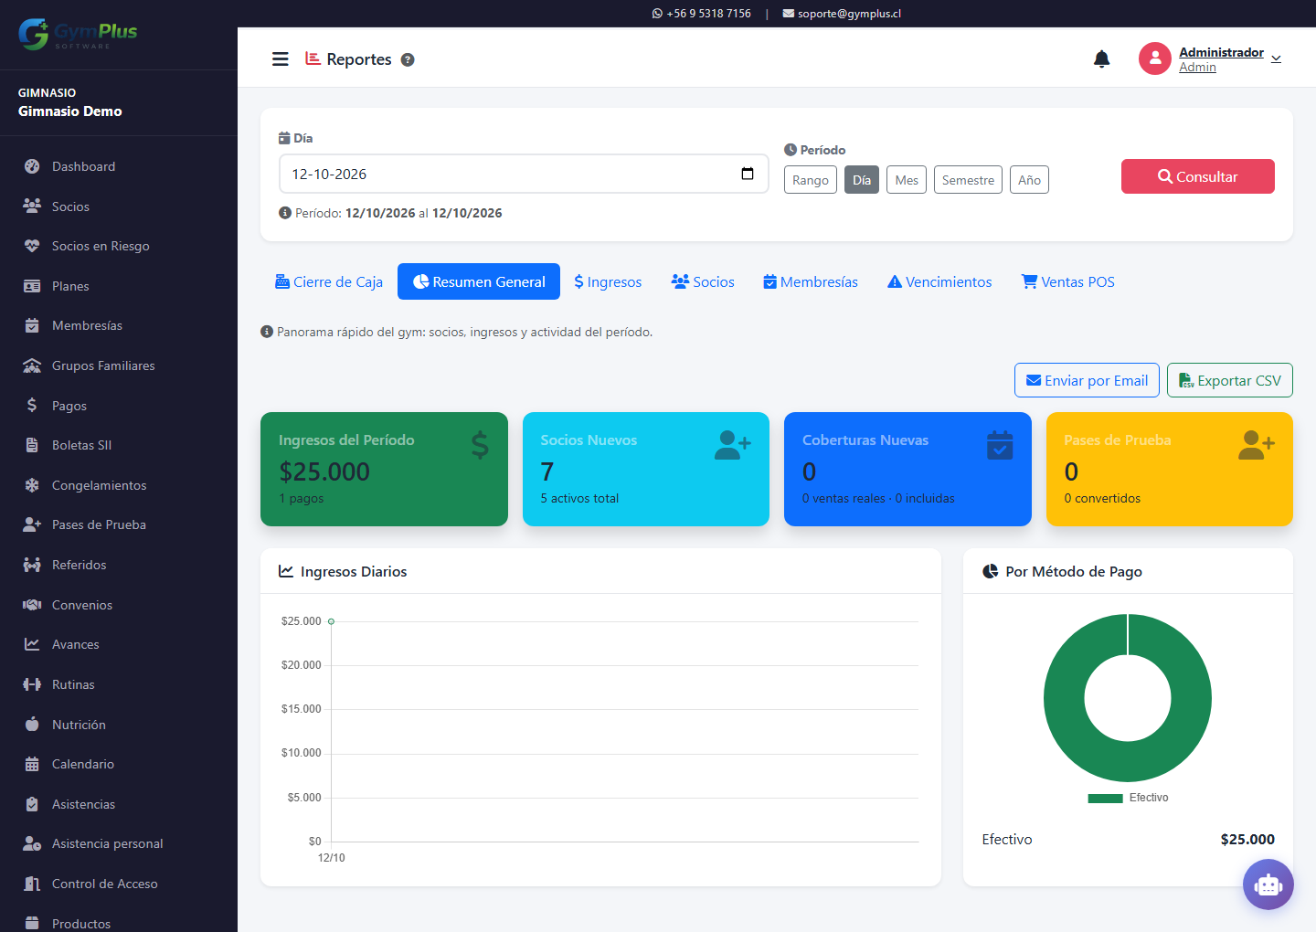This screenshot has width=1316, height=932.
Task: Open Pases de Prueba in sidebar
Action: click(99, 524)
